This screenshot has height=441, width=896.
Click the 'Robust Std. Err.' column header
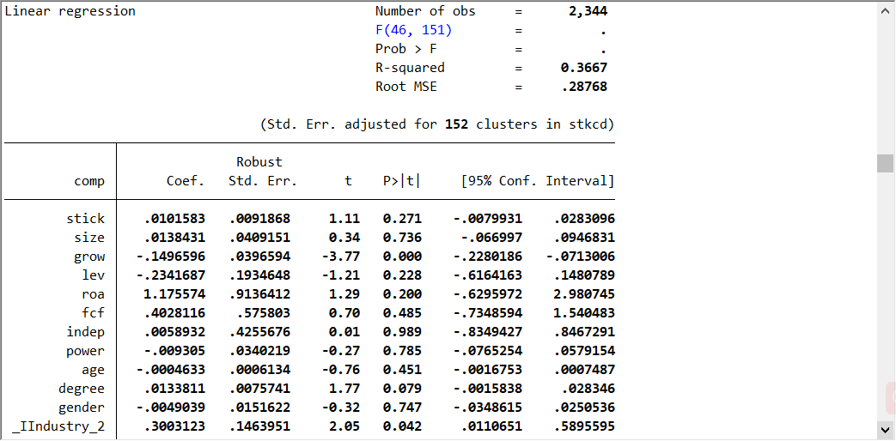(263, 172)
